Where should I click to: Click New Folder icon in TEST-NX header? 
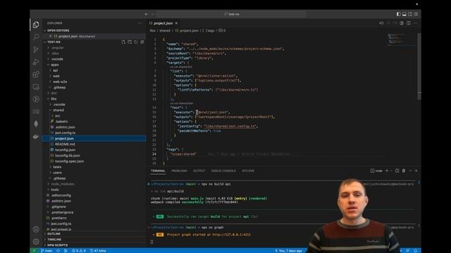click(130, 42)
